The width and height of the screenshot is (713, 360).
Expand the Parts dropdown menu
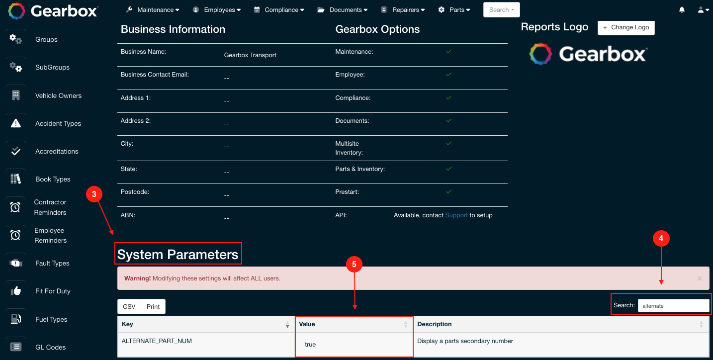454,10
